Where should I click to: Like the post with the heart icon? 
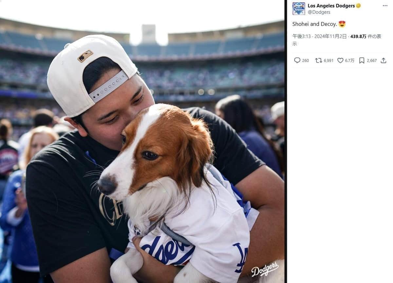tap(340, 61)
